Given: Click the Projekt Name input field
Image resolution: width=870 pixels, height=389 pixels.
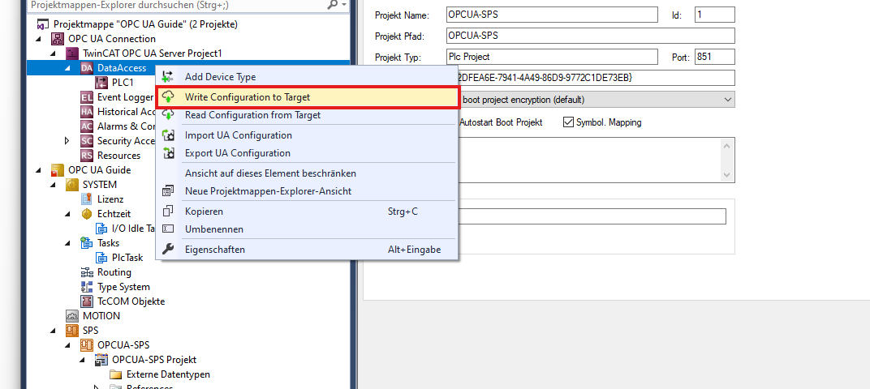Looking at the screenshot, I should coord(552,15).
